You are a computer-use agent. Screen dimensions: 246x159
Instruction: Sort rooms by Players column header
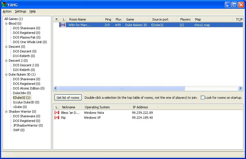coord(185,19)
